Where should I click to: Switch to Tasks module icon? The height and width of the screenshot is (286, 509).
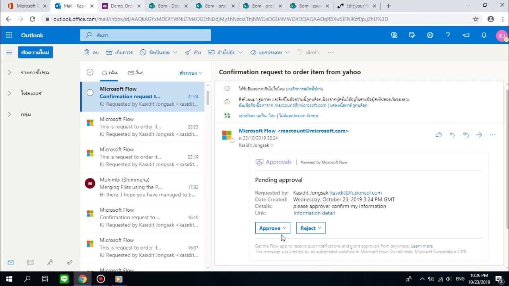click(70, 262)
